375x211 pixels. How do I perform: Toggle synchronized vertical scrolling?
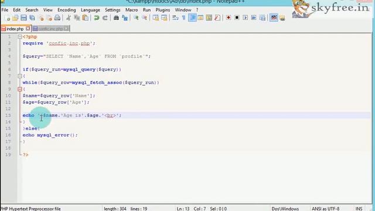[156, 18]
